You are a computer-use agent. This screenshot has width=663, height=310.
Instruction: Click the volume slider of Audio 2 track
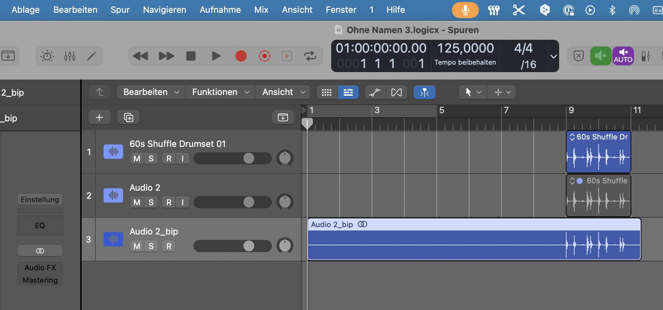point(249,203)
